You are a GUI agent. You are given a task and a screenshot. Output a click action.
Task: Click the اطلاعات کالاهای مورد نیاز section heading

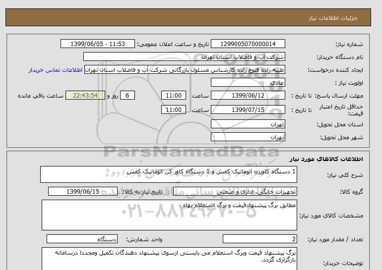(326, 159)
